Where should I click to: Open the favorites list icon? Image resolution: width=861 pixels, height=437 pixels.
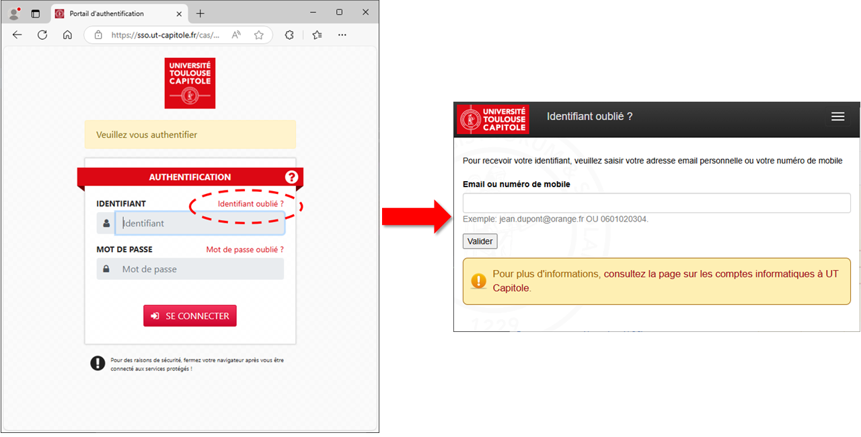pyautogui.click(x=317, y=35)
